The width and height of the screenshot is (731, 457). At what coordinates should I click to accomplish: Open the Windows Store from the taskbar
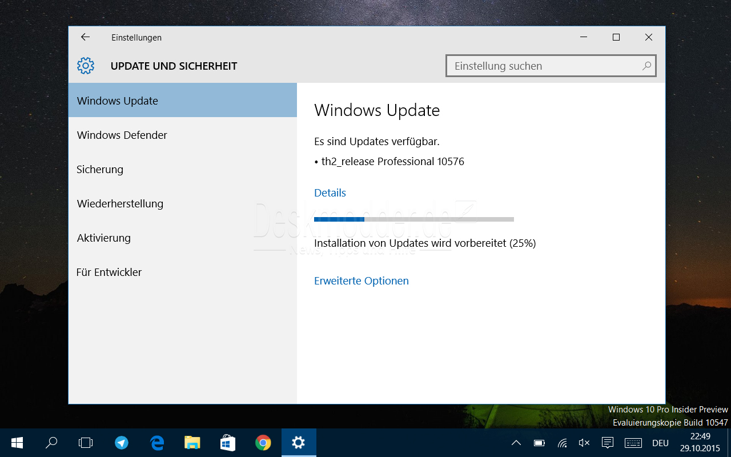click(x=228, y=443)
